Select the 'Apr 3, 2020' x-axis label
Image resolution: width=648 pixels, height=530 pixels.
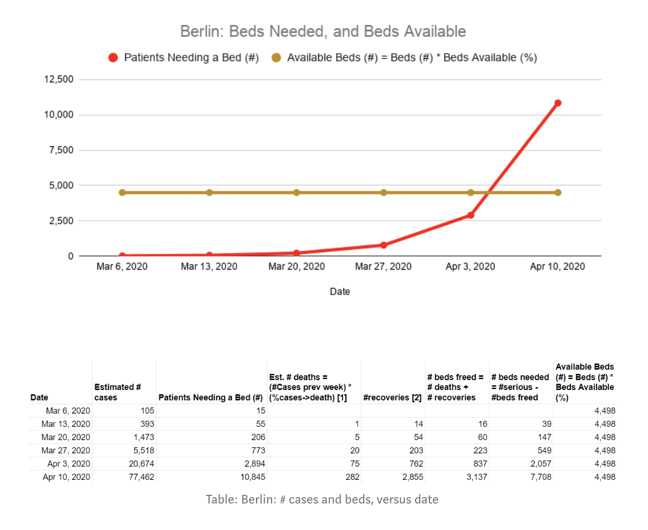click(470, 267)
